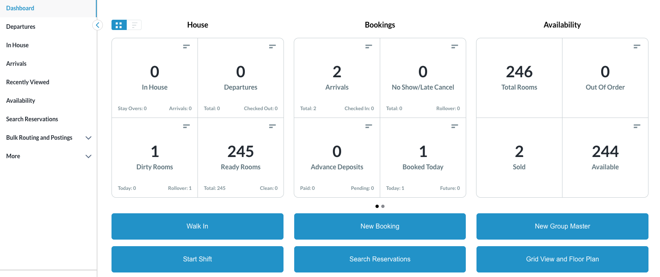Go to second dashboard page dot

click(x=383, y=206)
